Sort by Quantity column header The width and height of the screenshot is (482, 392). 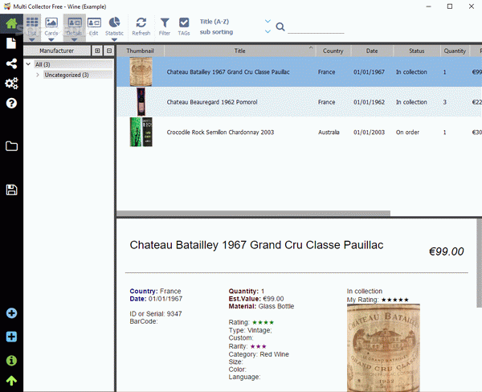tap(455, 51)
